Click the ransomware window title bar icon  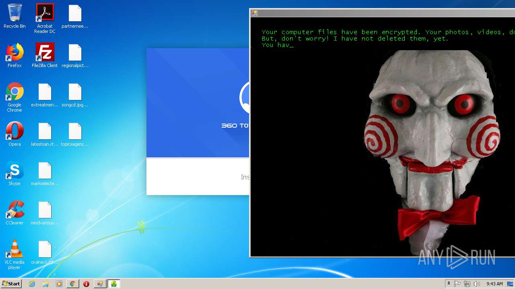(x=254, y=13)
